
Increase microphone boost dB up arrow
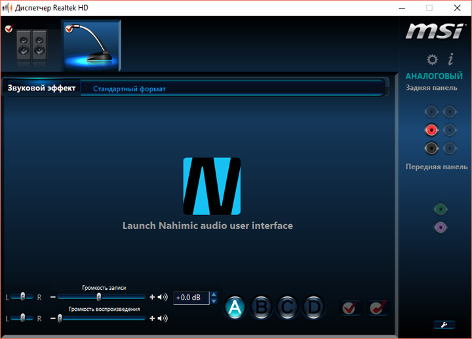[x=214, y=294]
